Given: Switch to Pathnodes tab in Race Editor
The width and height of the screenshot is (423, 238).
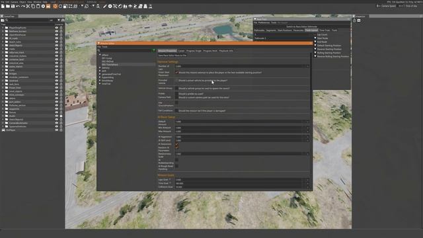Looking at the screenshot, I should (259, 30).
